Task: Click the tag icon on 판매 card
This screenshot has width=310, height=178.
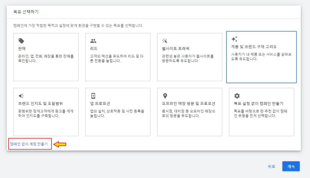Action: [21, 41]
